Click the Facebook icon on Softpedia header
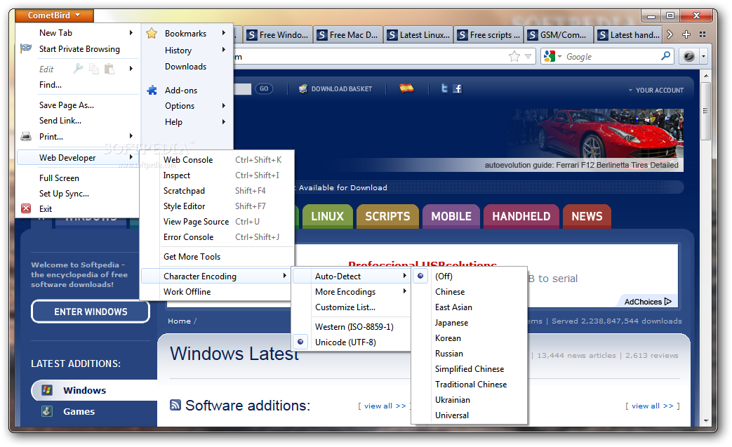 (458, 88)
